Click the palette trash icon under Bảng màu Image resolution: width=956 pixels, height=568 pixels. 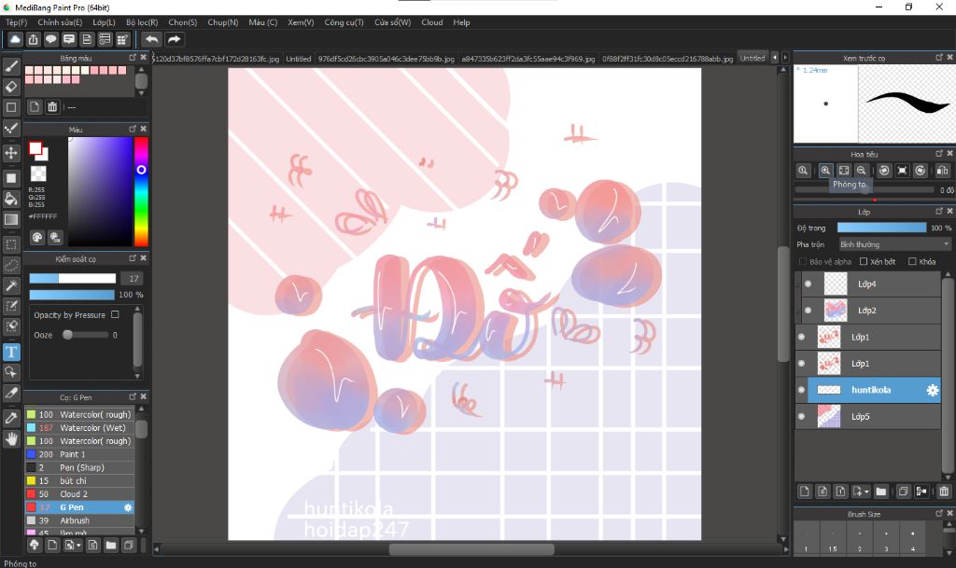click(52, 107)
